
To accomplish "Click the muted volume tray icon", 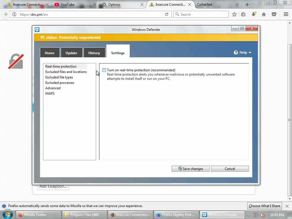I will (x=263, y=215).
